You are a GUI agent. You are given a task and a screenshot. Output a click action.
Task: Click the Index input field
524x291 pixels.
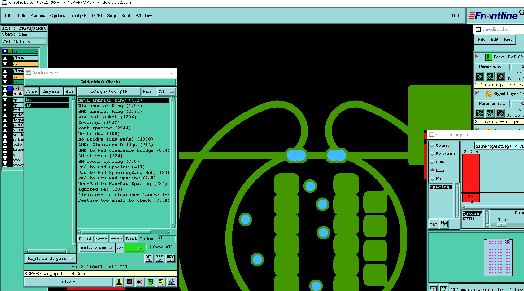pyautogui.click(x=167, y=238)
